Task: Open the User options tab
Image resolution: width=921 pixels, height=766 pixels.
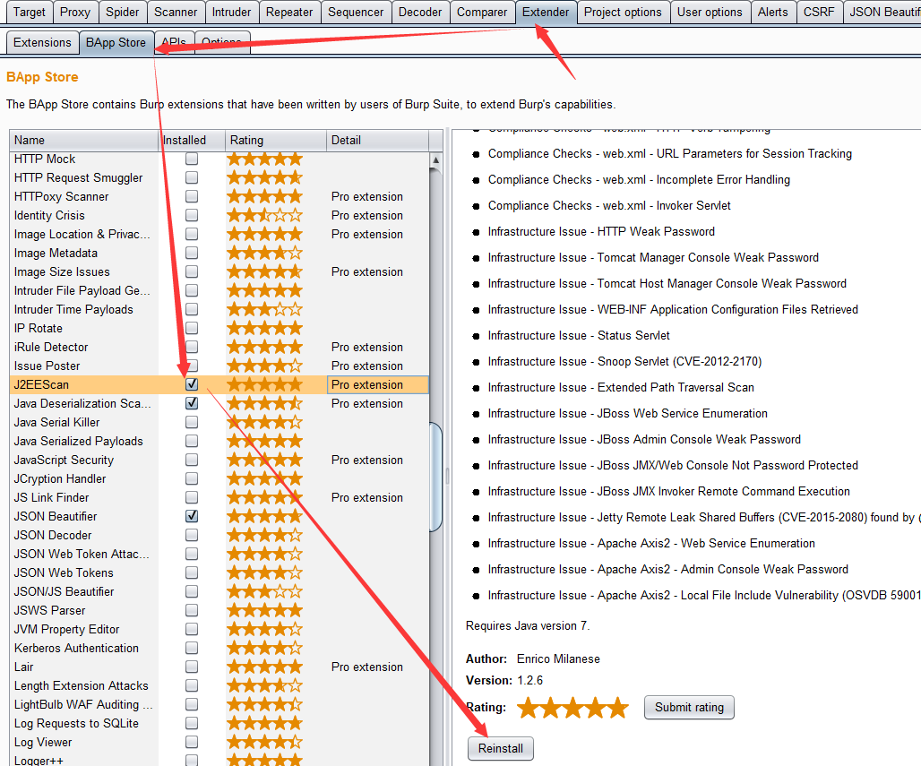Action: (710, 12)
